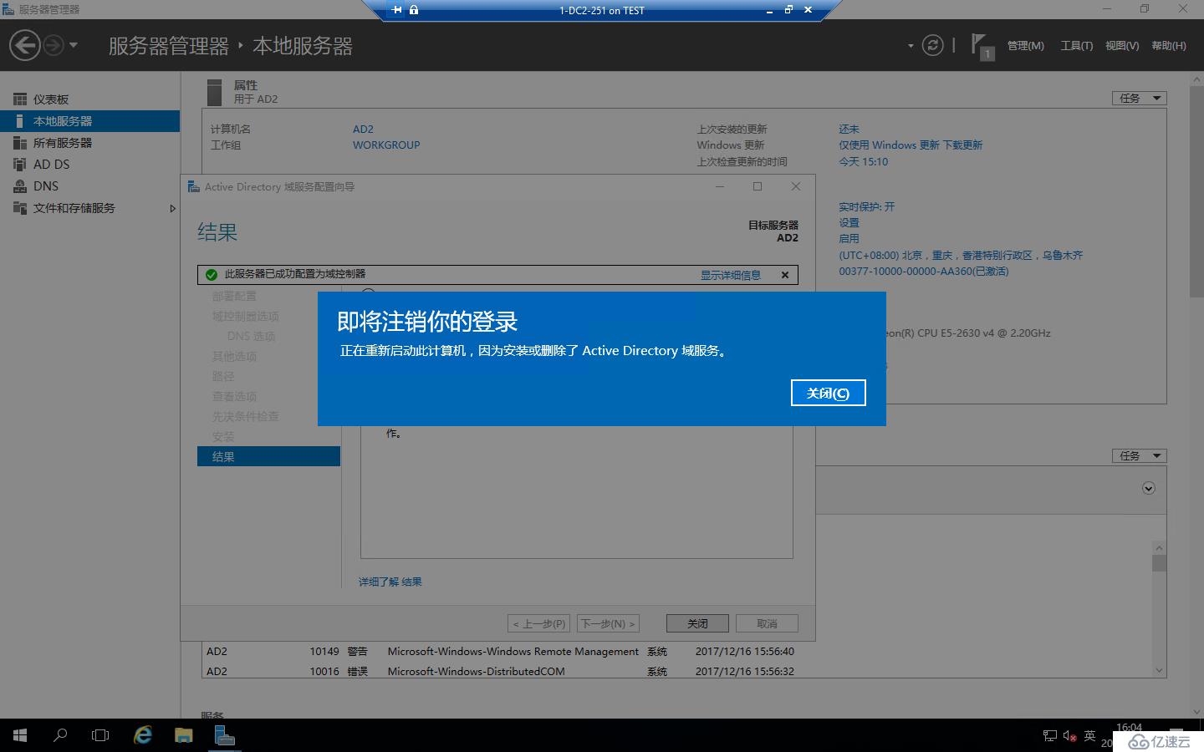Click the wizard 取消 button

[767, 623]
